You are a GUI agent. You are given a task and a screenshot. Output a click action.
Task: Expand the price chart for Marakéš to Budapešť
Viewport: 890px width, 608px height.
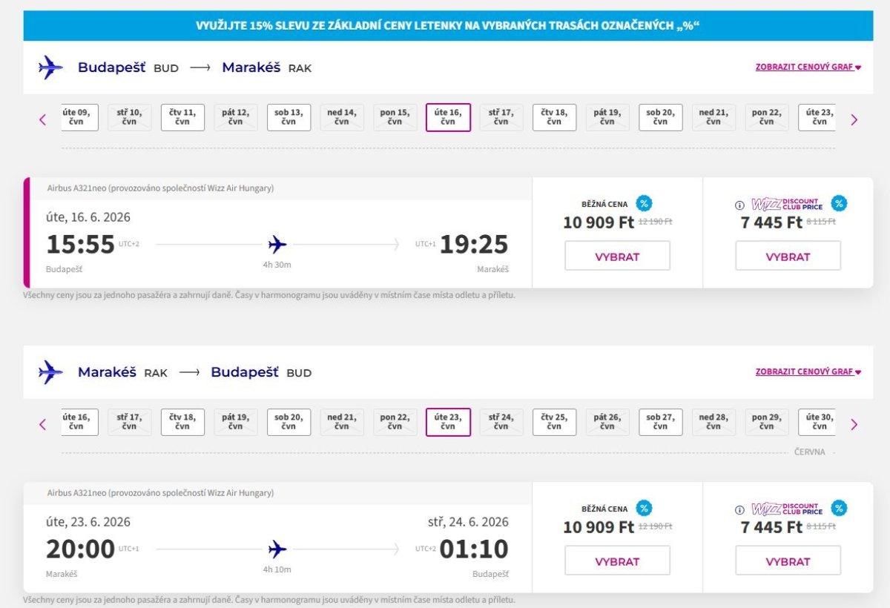pyautogui.click(x=808, y=371)
